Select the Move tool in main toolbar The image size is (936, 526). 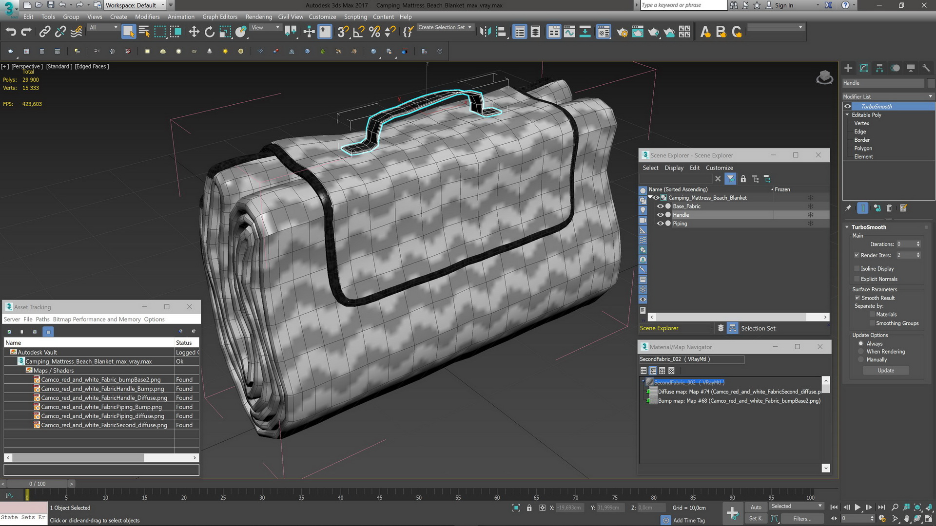pos(194,32)
